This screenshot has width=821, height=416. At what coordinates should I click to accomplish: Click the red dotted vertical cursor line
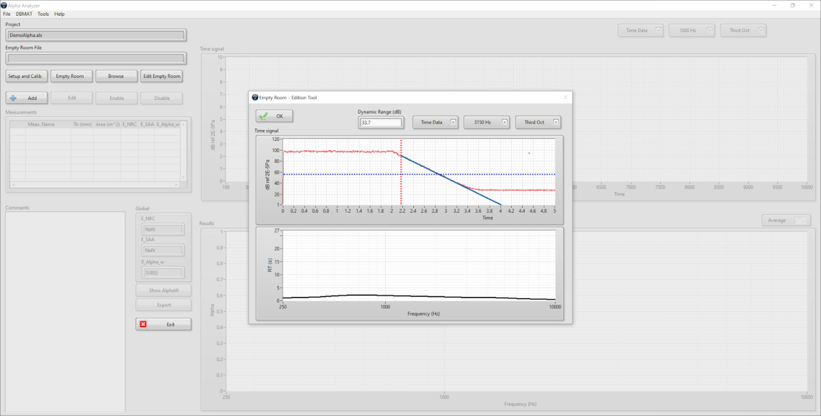click(401, 185)
